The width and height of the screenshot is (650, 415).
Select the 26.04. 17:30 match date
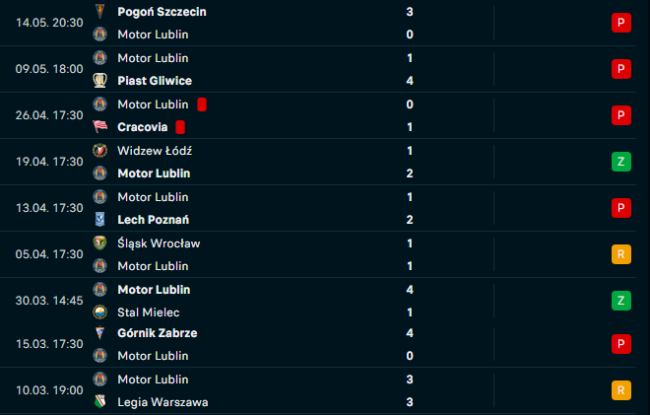click(x=47, y=115)
